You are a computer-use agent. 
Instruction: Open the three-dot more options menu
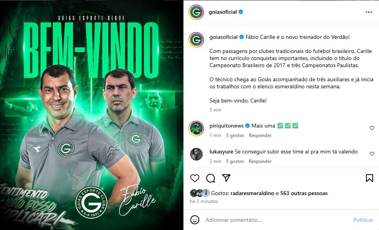[369, 12]
